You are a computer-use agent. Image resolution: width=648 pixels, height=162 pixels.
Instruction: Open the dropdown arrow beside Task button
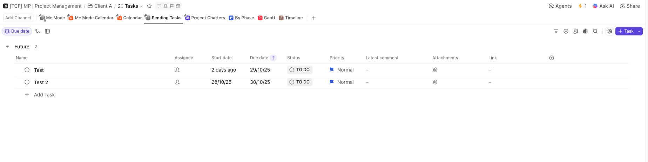(639, 31)
